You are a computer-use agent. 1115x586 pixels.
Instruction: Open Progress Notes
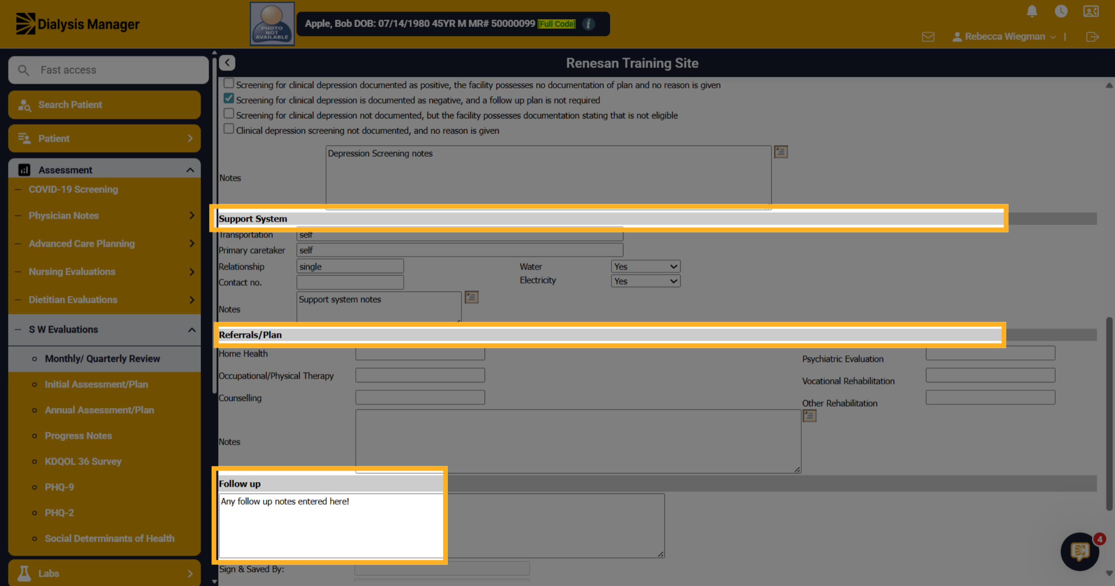78,436
